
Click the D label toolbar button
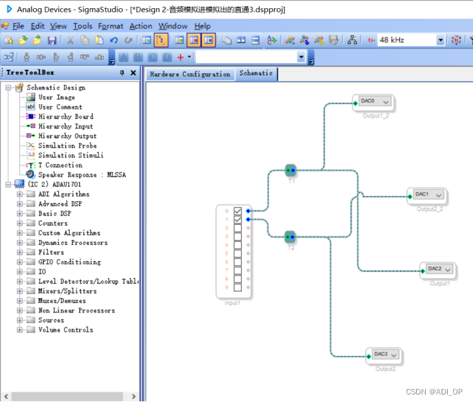(x=167, y=57)
